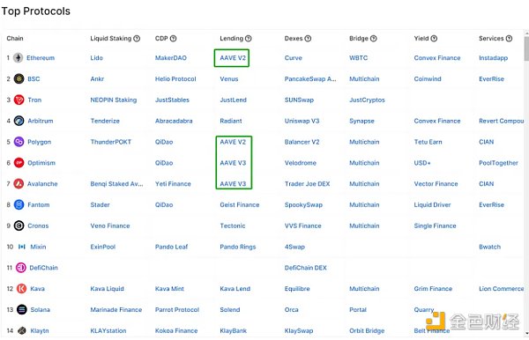Viewport: 529px width, 340px height.
Task: Open the VVS Finance link
Action: (x=302, y=225)
